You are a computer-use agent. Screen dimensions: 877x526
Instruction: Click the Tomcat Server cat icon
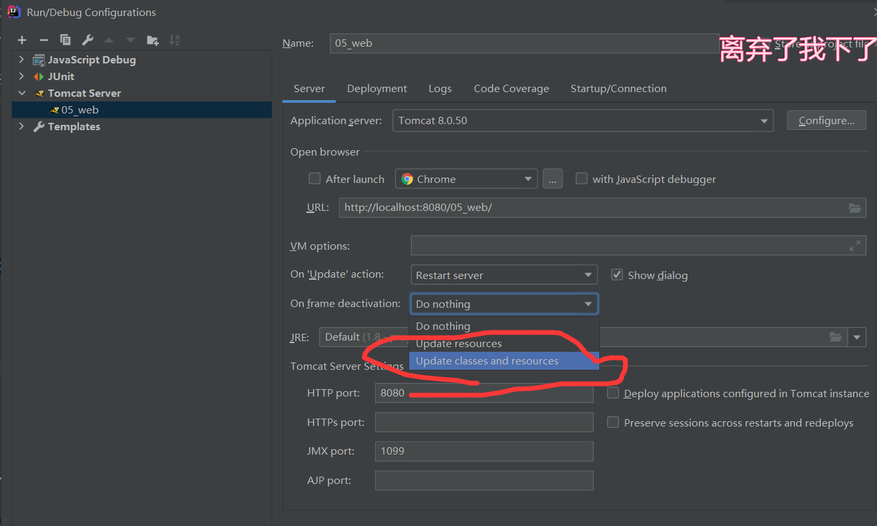(x=38, y=93)
